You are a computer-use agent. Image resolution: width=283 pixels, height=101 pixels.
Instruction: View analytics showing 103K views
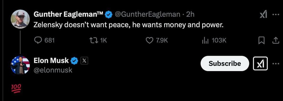point(214,40)
